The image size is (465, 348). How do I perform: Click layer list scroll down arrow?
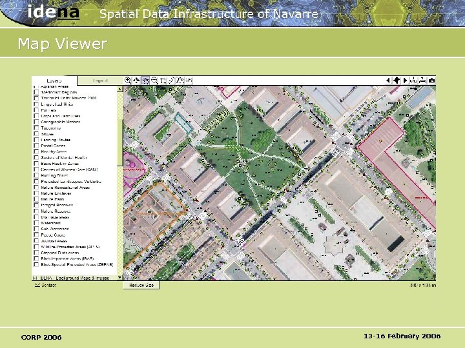(120, 278)
